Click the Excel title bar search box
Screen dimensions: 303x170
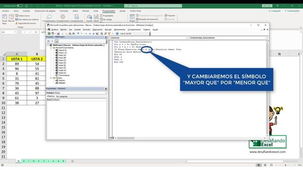153,6
